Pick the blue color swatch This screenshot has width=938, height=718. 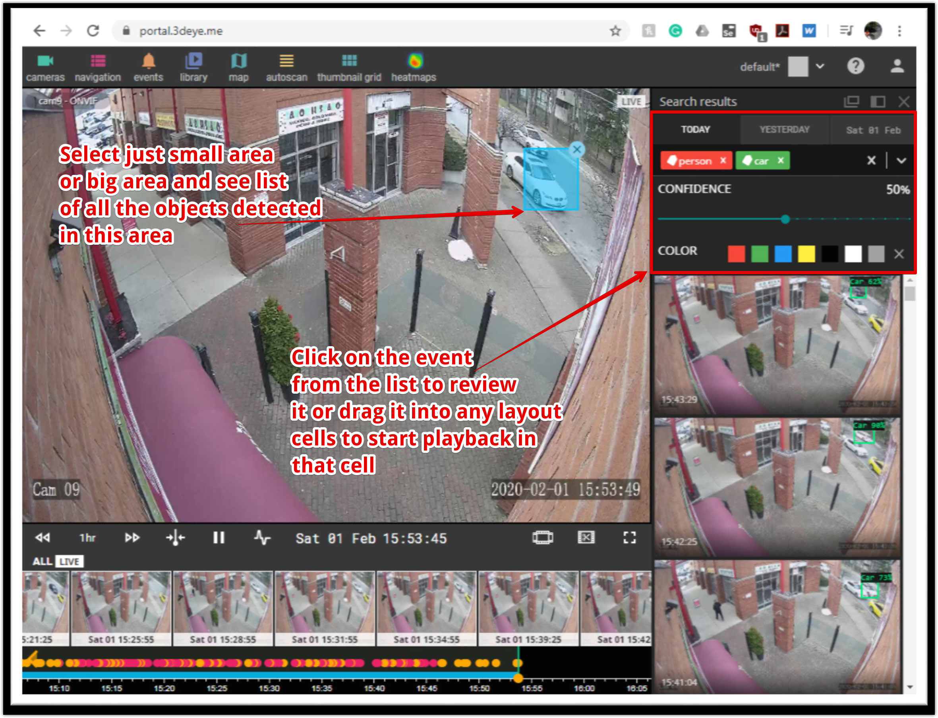pos(783,254)
